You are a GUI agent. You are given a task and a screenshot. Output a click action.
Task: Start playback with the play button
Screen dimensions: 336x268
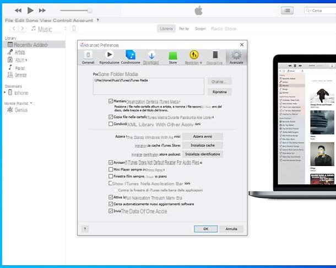30,10
